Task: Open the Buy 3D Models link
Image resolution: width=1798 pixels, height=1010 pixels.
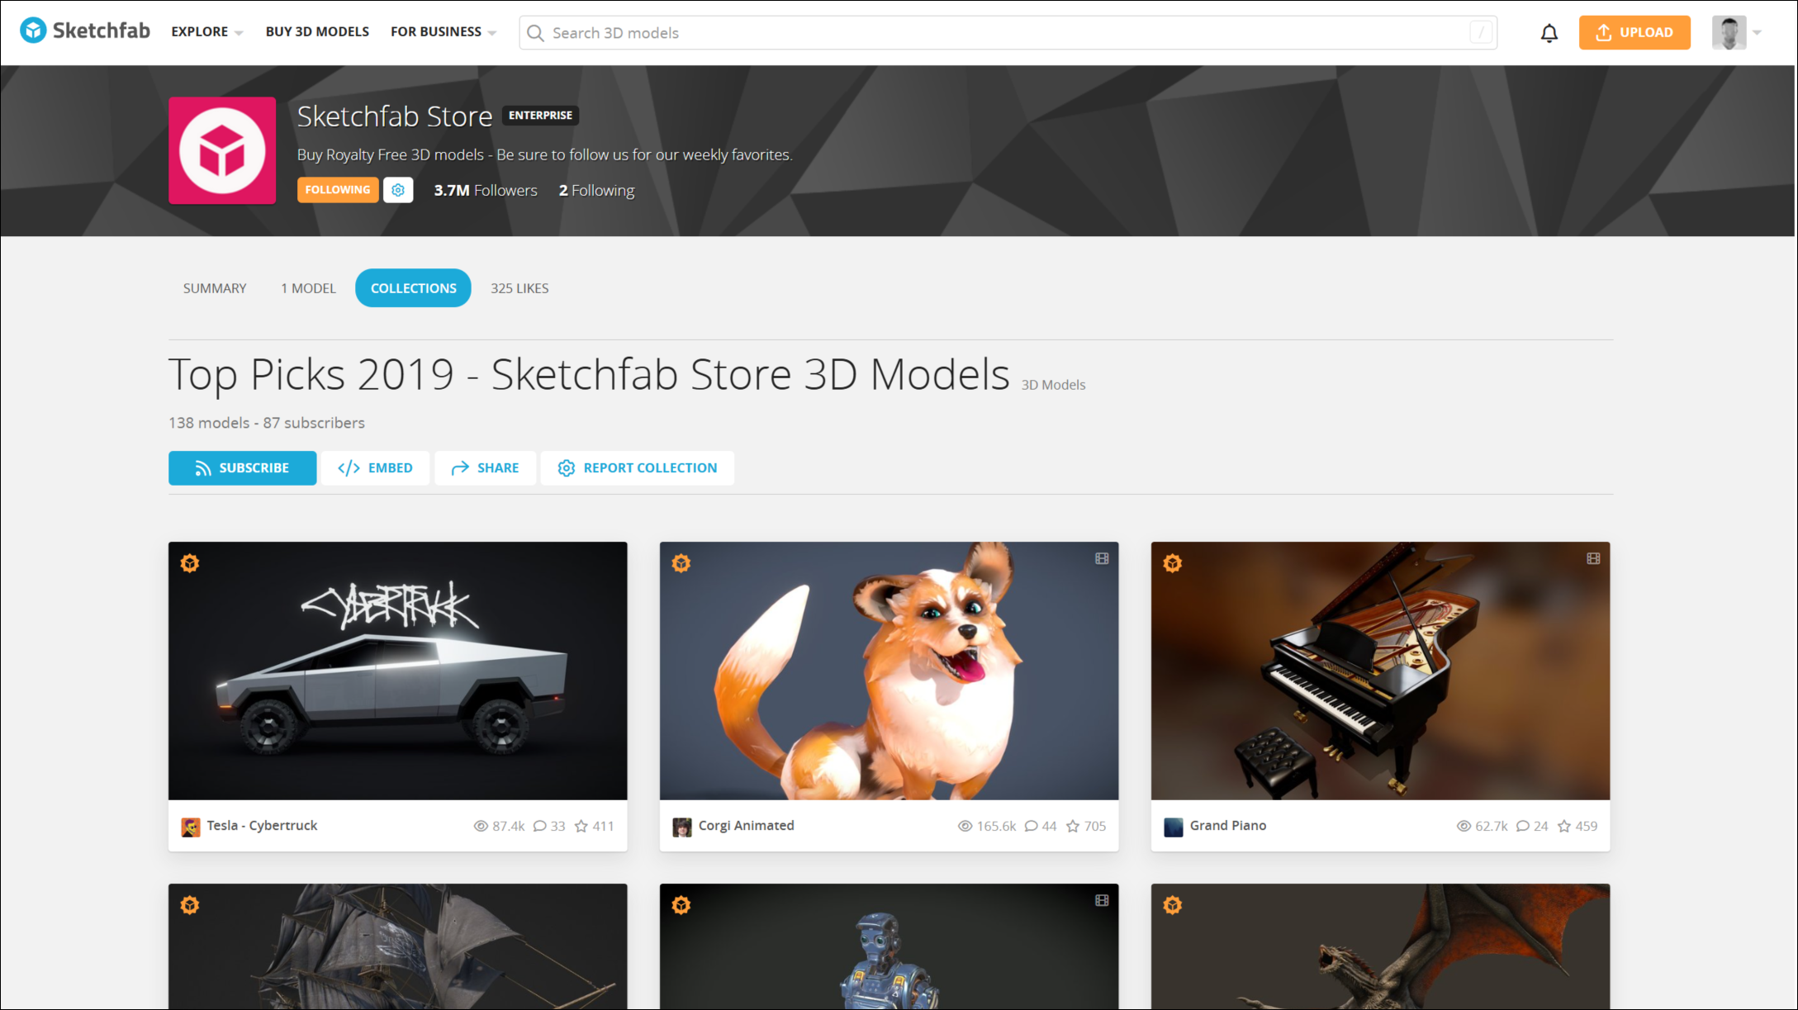Action: 317,32
